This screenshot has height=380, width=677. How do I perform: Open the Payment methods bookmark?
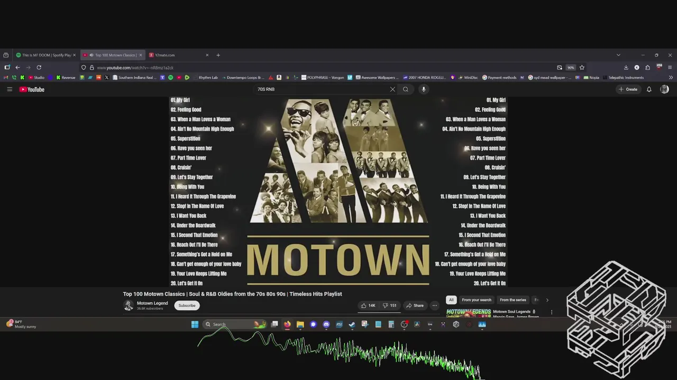pos(499,78)
